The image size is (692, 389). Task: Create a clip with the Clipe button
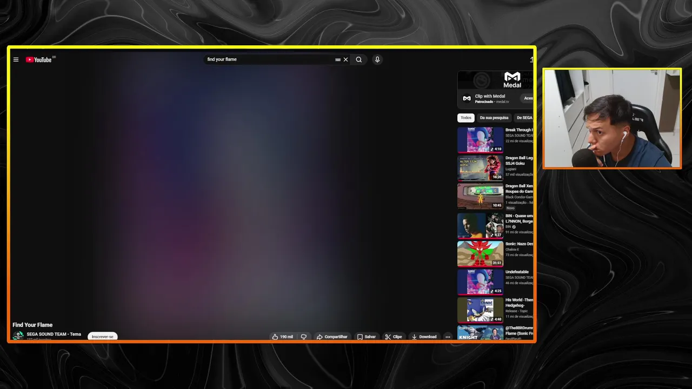tap(394, 337)
